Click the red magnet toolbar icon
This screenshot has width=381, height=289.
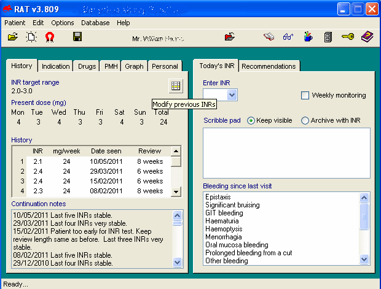tap(50, 37)
